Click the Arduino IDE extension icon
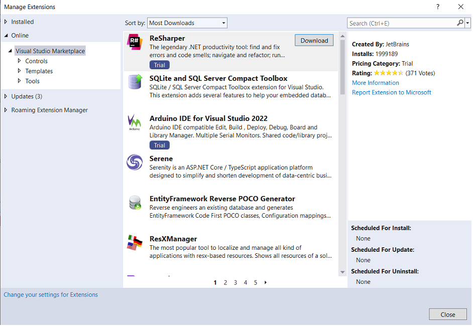 (135, 122)
